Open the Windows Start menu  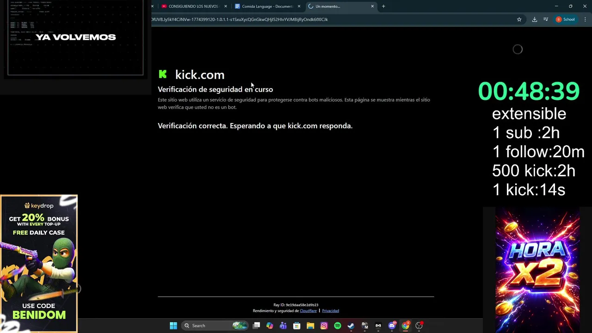tap(173, 326)
